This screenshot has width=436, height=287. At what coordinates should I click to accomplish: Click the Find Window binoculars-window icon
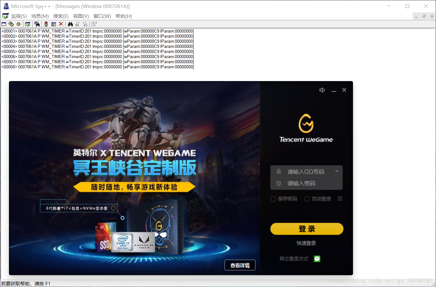pos(37,24)
